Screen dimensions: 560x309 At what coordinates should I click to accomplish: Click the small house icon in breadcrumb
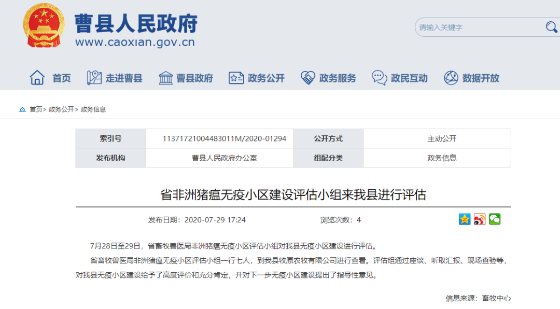pos(23,109)
